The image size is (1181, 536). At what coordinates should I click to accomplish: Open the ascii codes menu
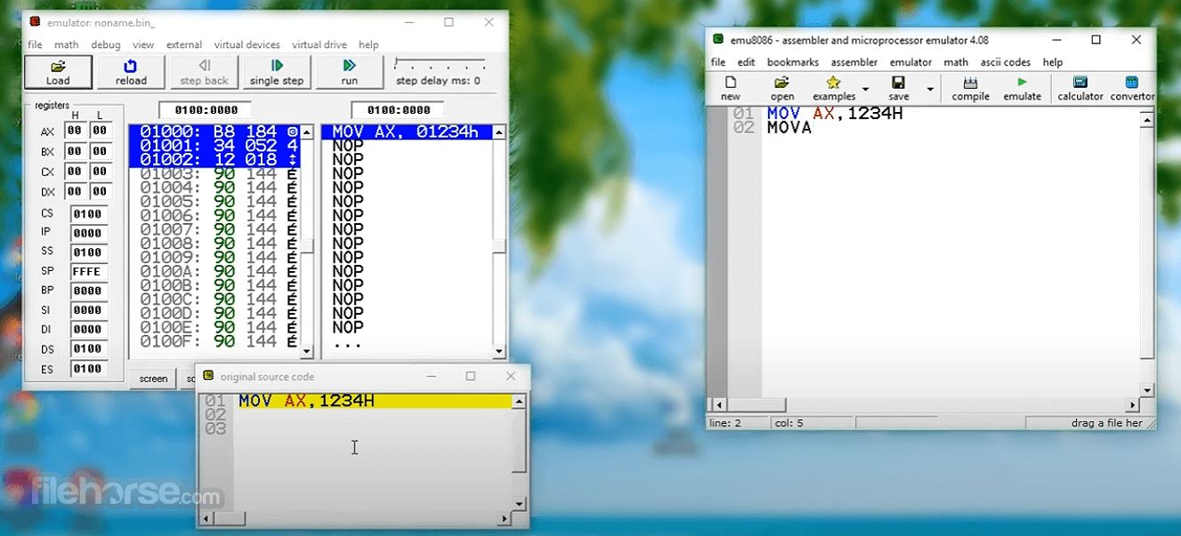[1006, 62]
